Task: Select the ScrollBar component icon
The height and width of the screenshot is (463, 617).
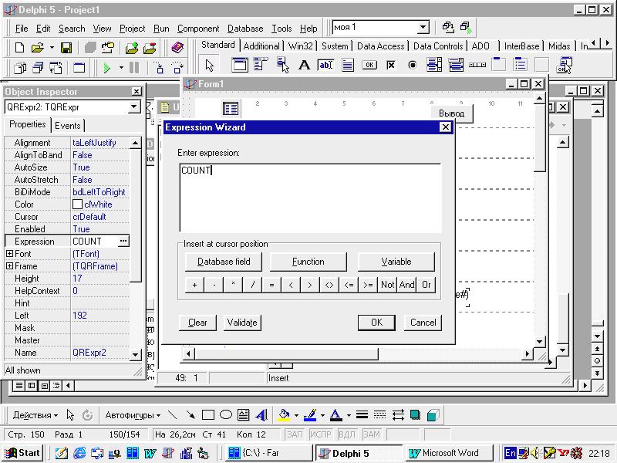Action: (477, 65)
